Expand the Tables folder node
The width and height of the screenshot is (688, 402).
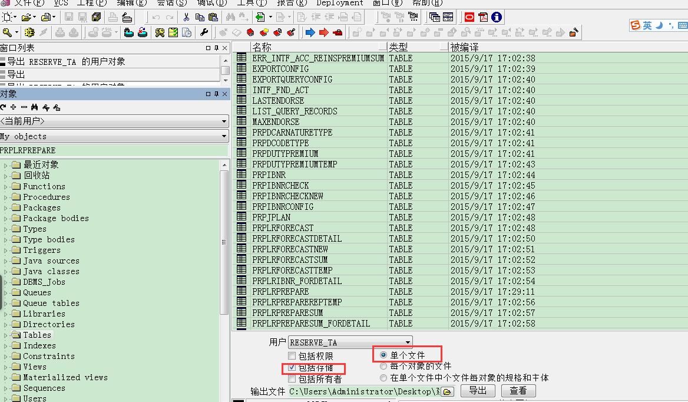pyautogui.click(x=6, y=335)
